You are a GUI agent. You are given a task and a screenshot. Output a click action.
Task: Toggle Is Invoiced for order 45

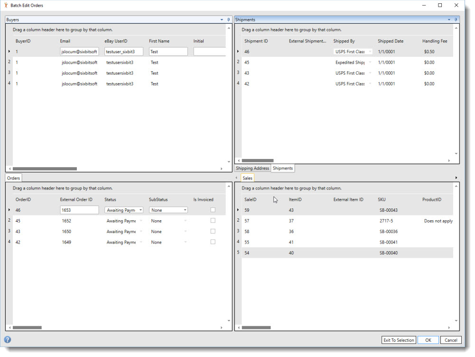[213, 221]
